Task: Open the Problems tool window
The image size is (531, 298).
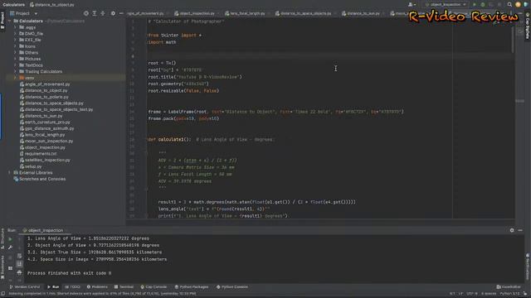Action: pyautogui.click(x=97, y=287)
